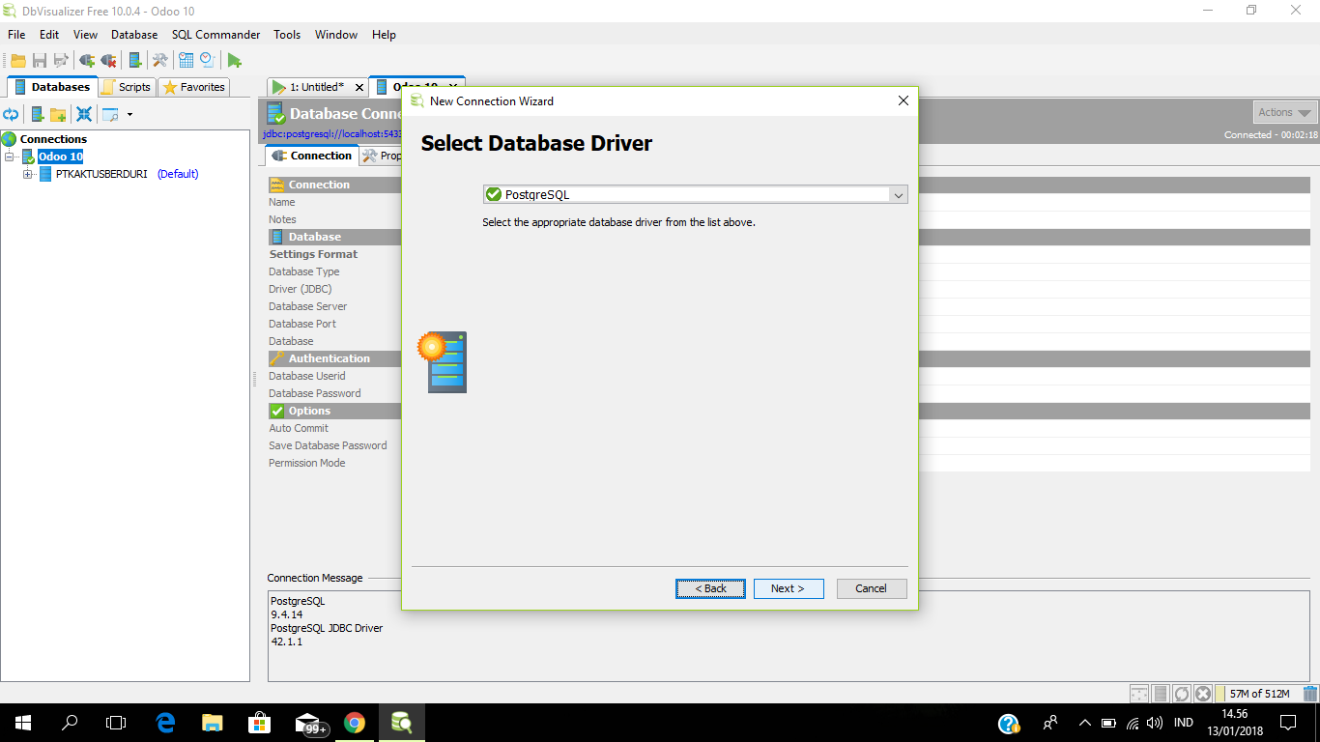Open the View menu

[x=85, y=34]
